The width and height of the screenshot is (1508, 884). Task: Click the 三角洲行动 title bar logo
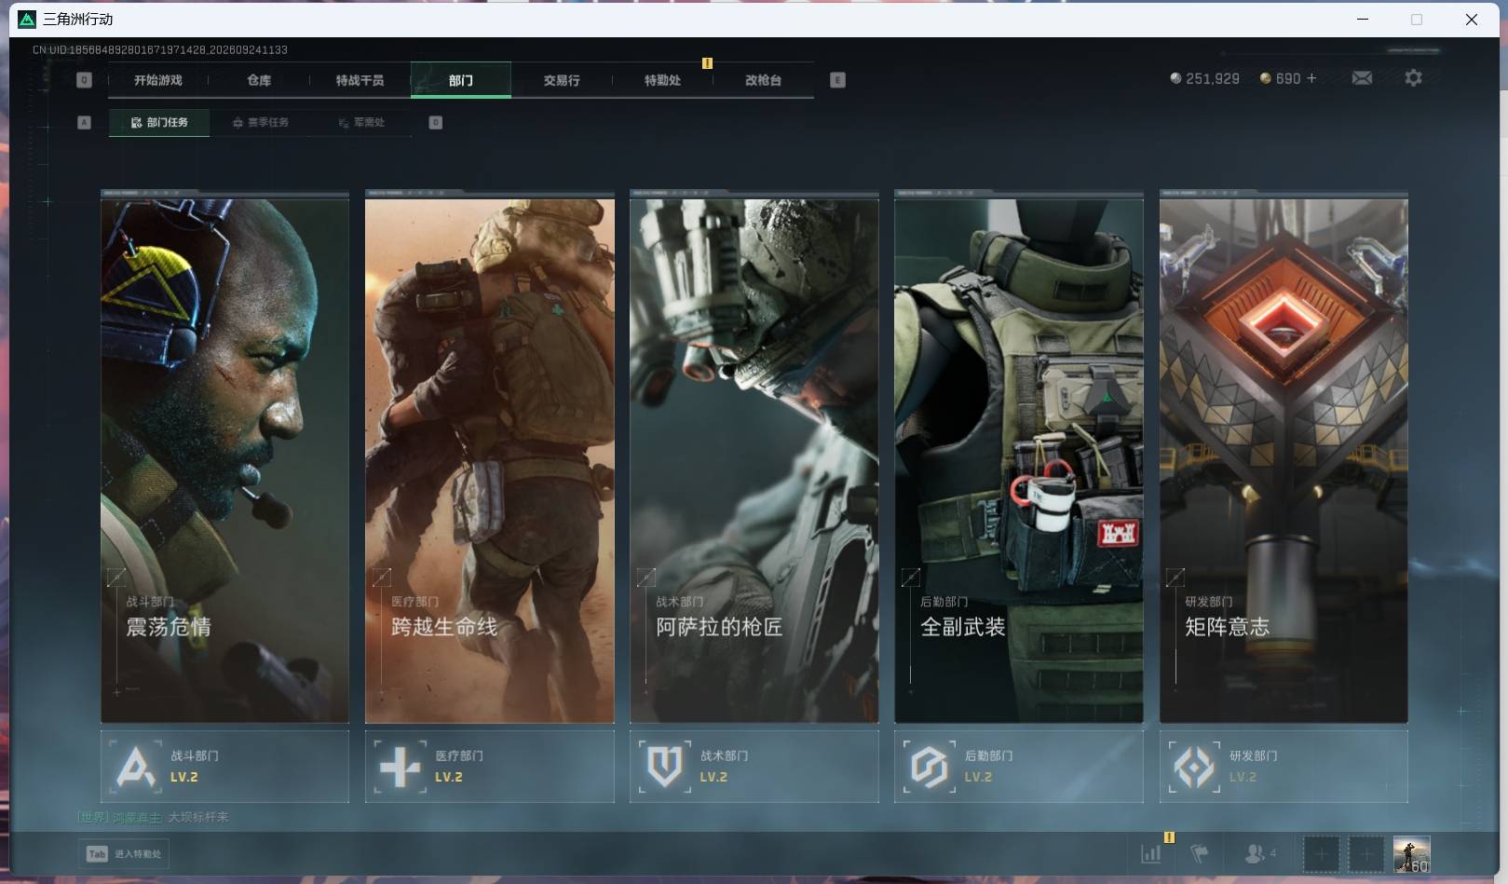pyautogui.click(x=27, y=20)
